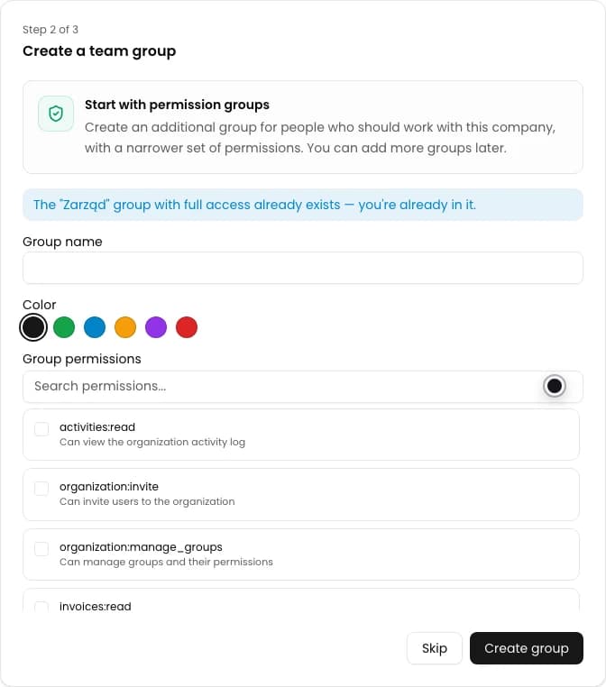Focus the Group name input field
Image resolution: width=606 pixels, height=687 pixels.
click(x=303, y=268)
